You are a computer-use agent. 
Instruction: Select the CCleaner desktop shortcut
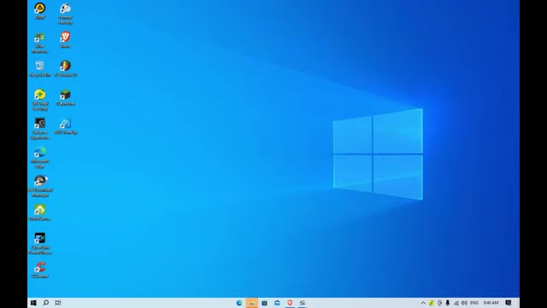[40, 269]
